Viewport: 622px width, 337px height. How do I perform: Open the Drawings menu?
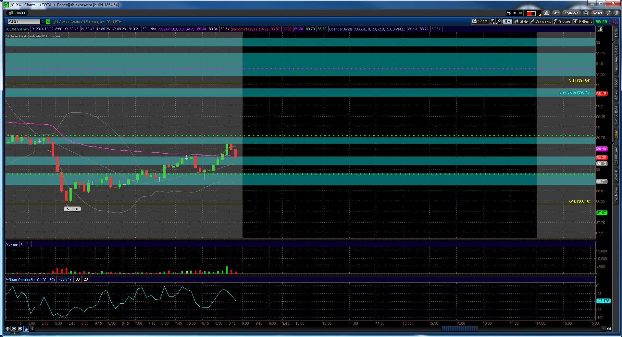pyautogui.click(x=541, y=21)
